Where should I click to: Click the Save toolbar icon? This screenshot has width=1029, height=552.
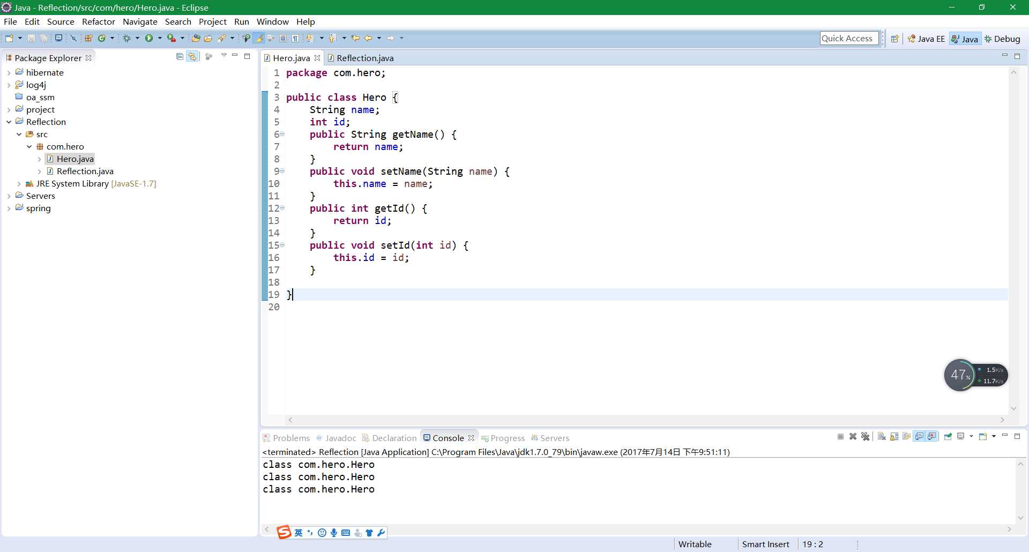[x=31, y=38]
